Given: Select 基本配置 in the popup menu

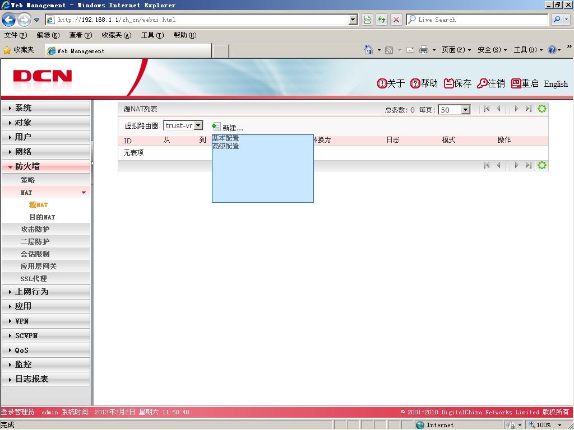Looking at the screenshot, I should coord(225,138).
